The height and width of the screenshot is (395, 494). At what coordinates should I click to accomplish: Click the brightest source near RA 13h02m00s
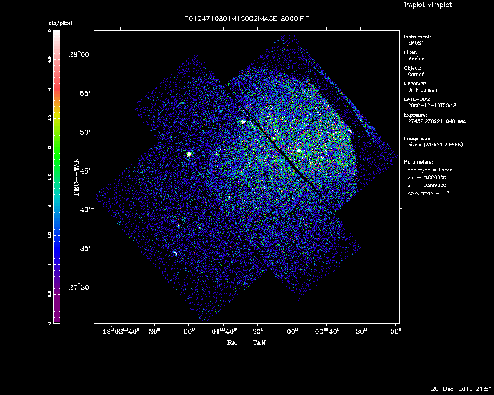click(x=189, y=154)
